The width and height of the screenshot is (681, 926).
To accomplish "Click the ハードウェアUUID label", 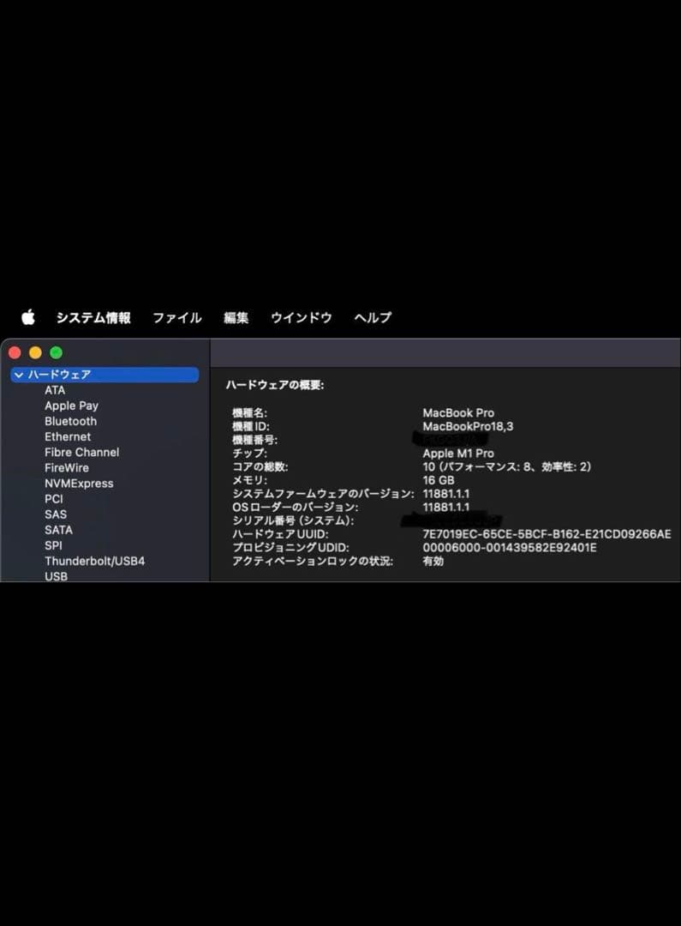I will (x=280, y=534).
